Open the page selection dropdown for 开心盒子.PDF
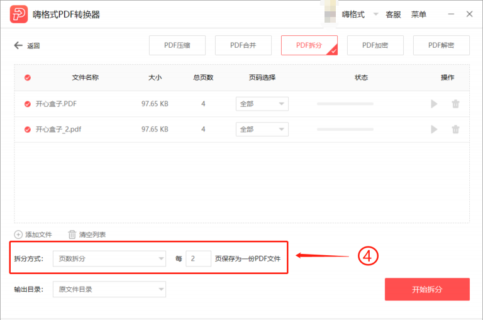Viewport: 483px width, 320px height. (x=262, y=104)
